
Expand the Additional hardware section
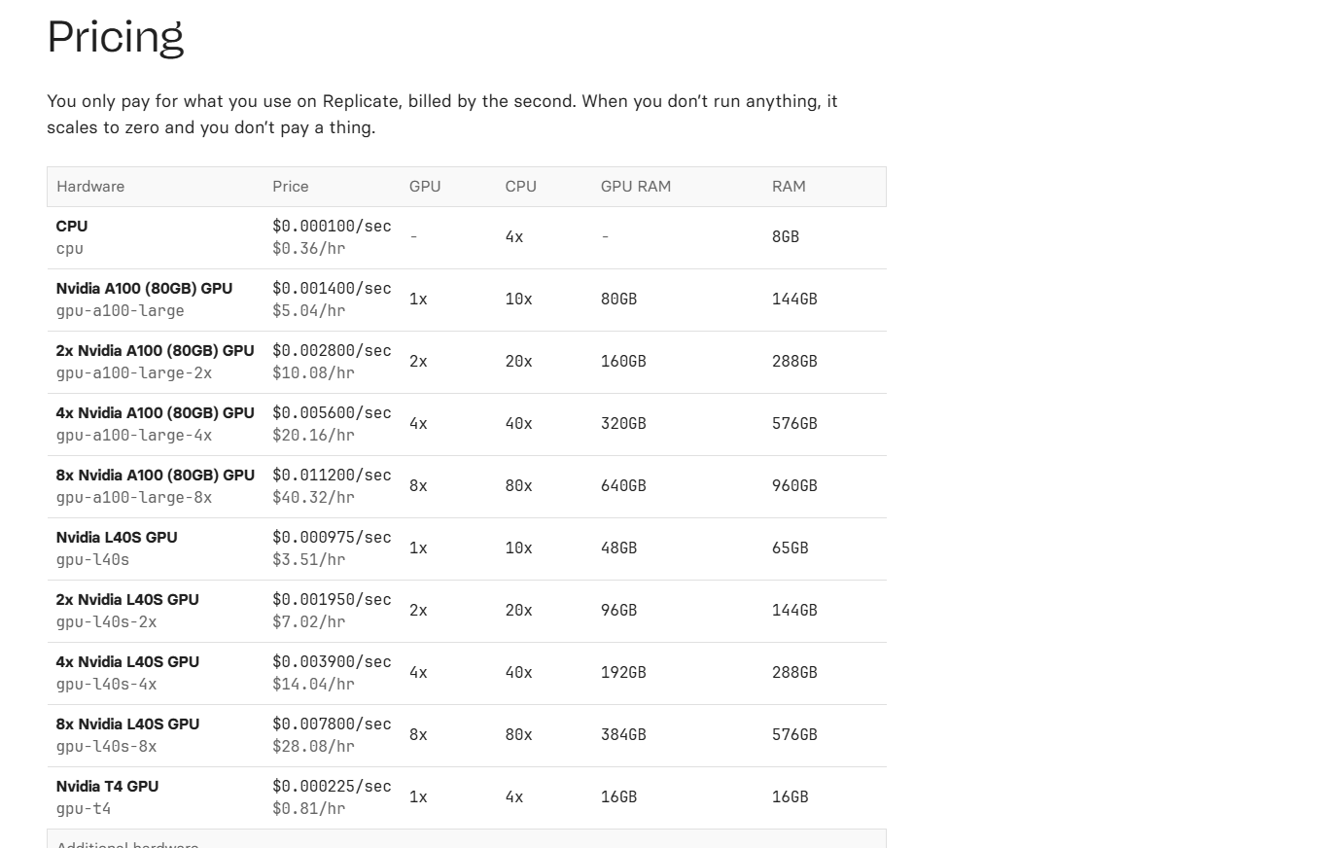click(x=127, y=842)
